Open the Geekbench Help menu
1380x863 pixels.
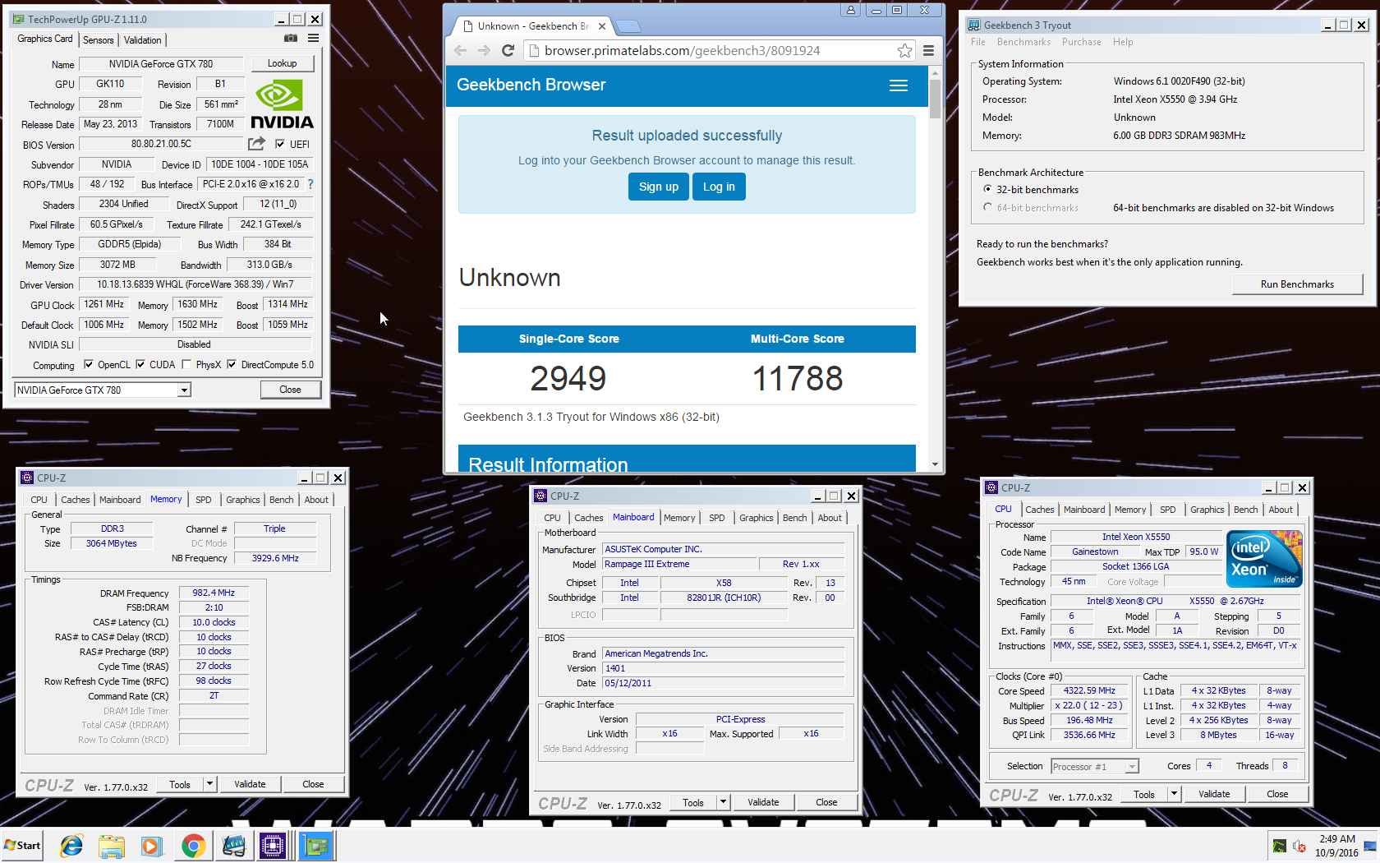tap(1123, 42)
